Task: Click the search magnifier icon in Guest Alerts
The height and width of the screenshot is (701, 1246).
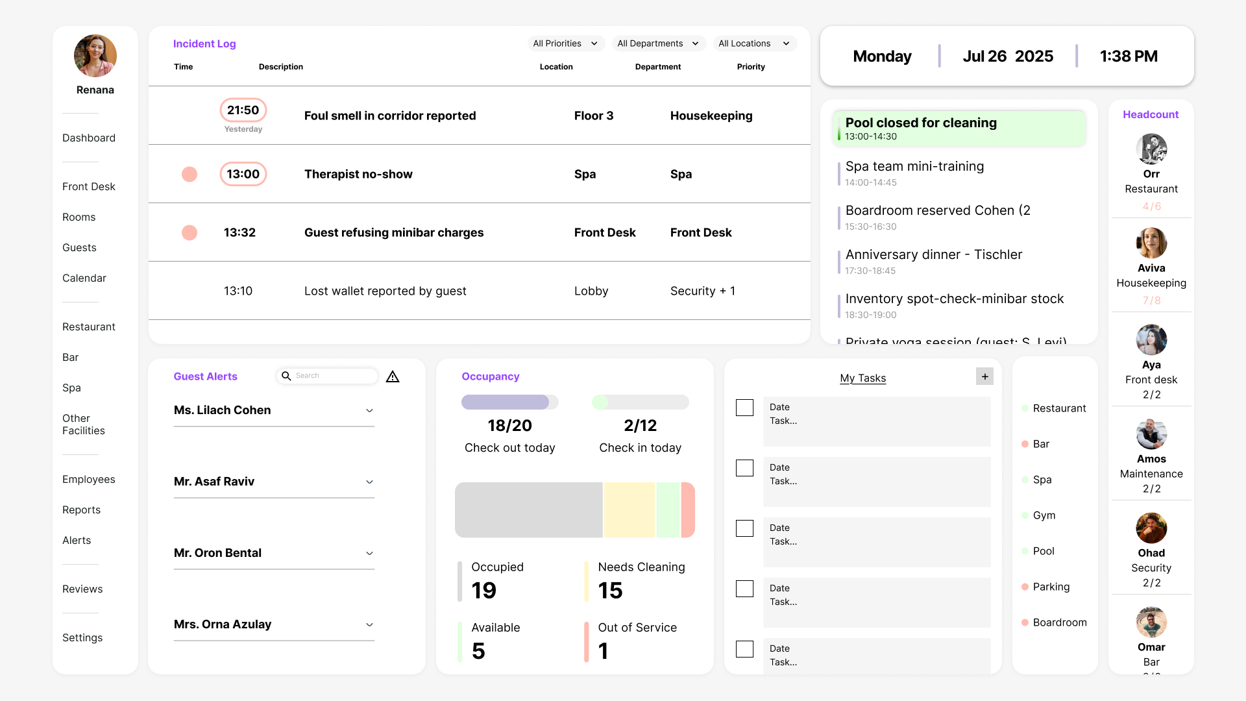Action: point(286,376)
